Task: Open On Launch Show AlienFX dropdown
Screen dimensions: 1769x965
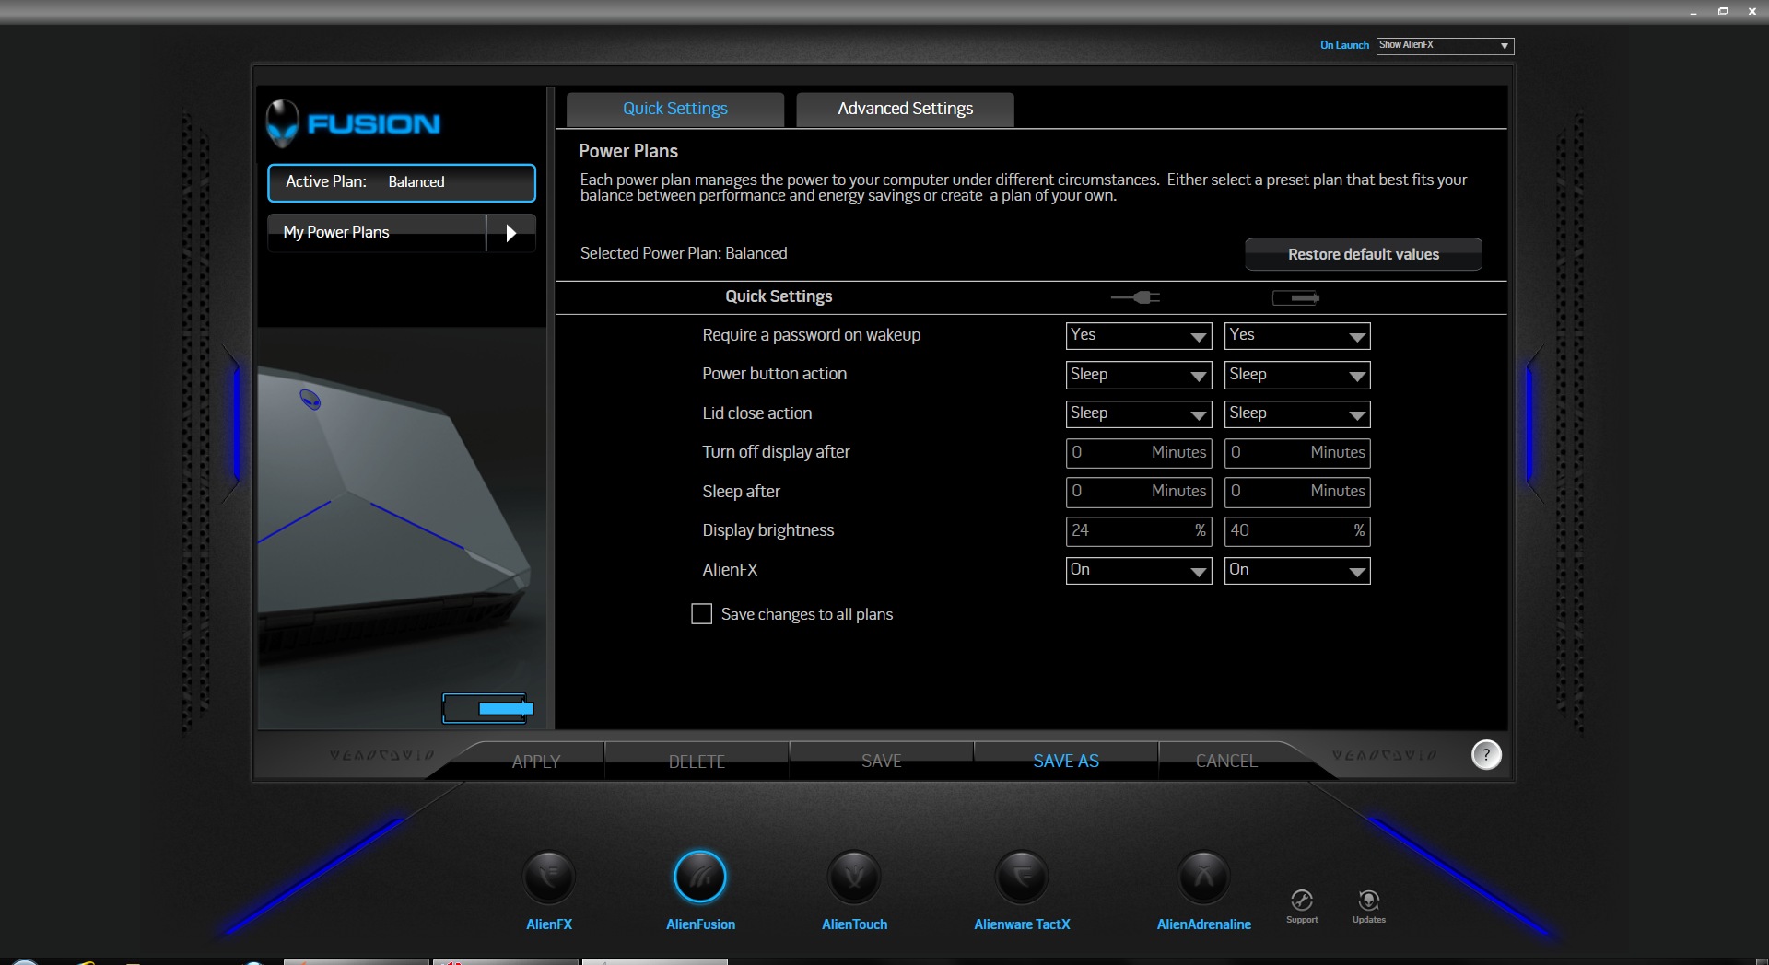Action: 1445,45
